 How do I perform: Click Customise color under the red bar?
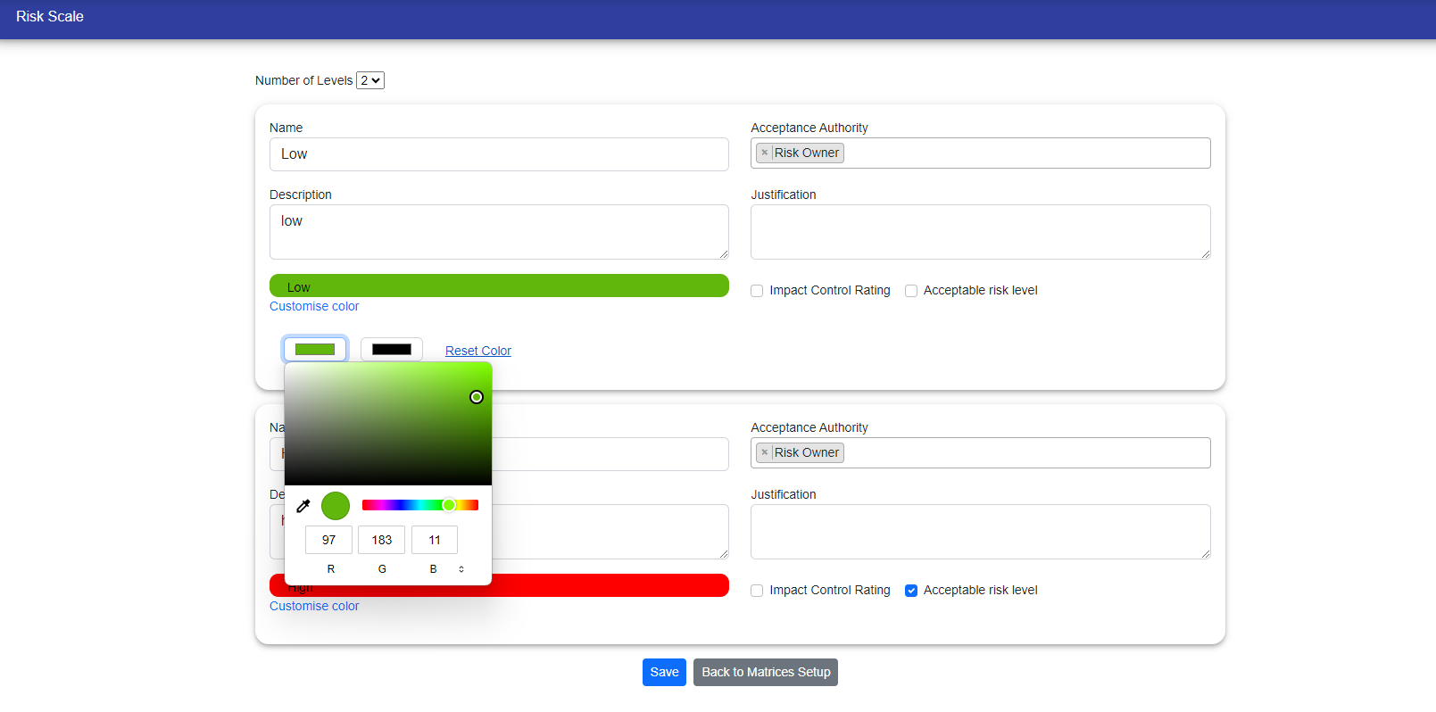(x=314, y=606)
